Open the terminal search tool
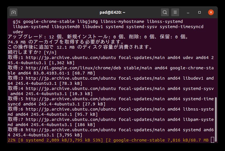The image size is (225, 151). click(165, 12)
